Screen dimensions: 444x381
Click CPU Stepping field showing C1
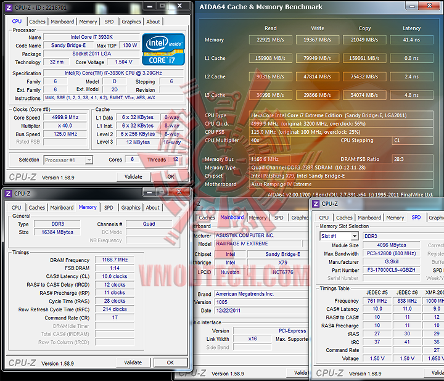point(413,141)
